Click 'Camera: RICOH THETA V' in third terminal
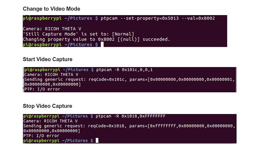 pyautogui.click(x=50, y=121)
